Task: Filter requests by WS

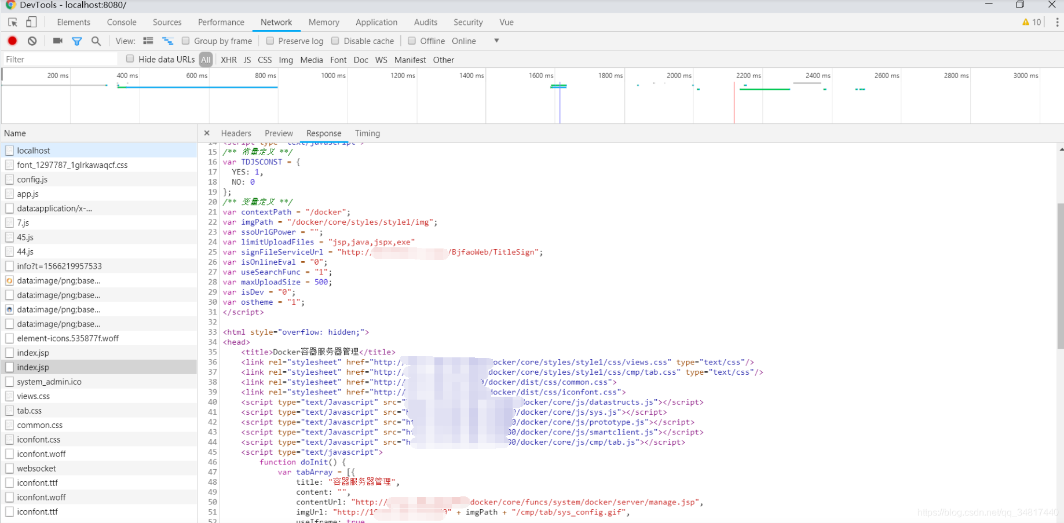Action: coord(381,60)
